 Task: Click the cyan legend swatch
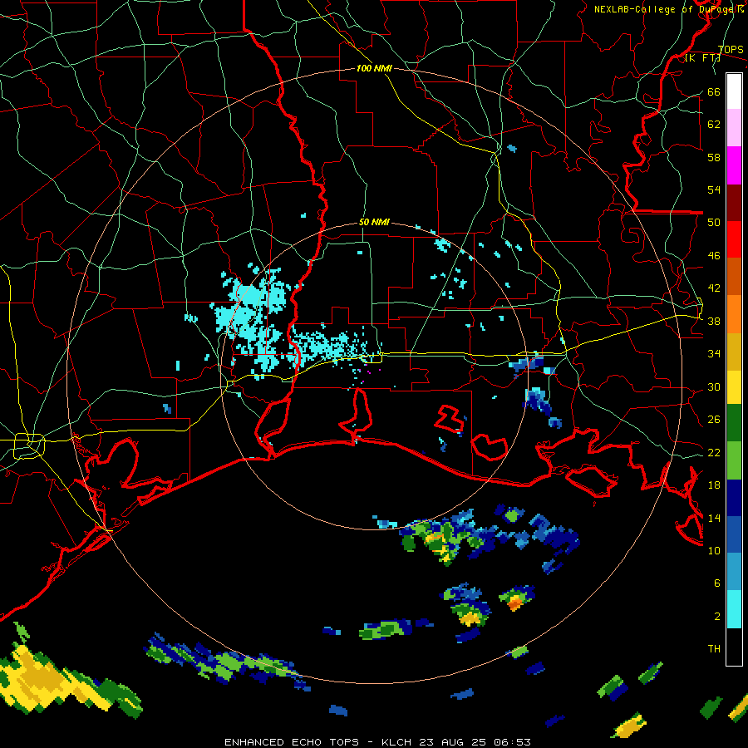tap(734, 609)
